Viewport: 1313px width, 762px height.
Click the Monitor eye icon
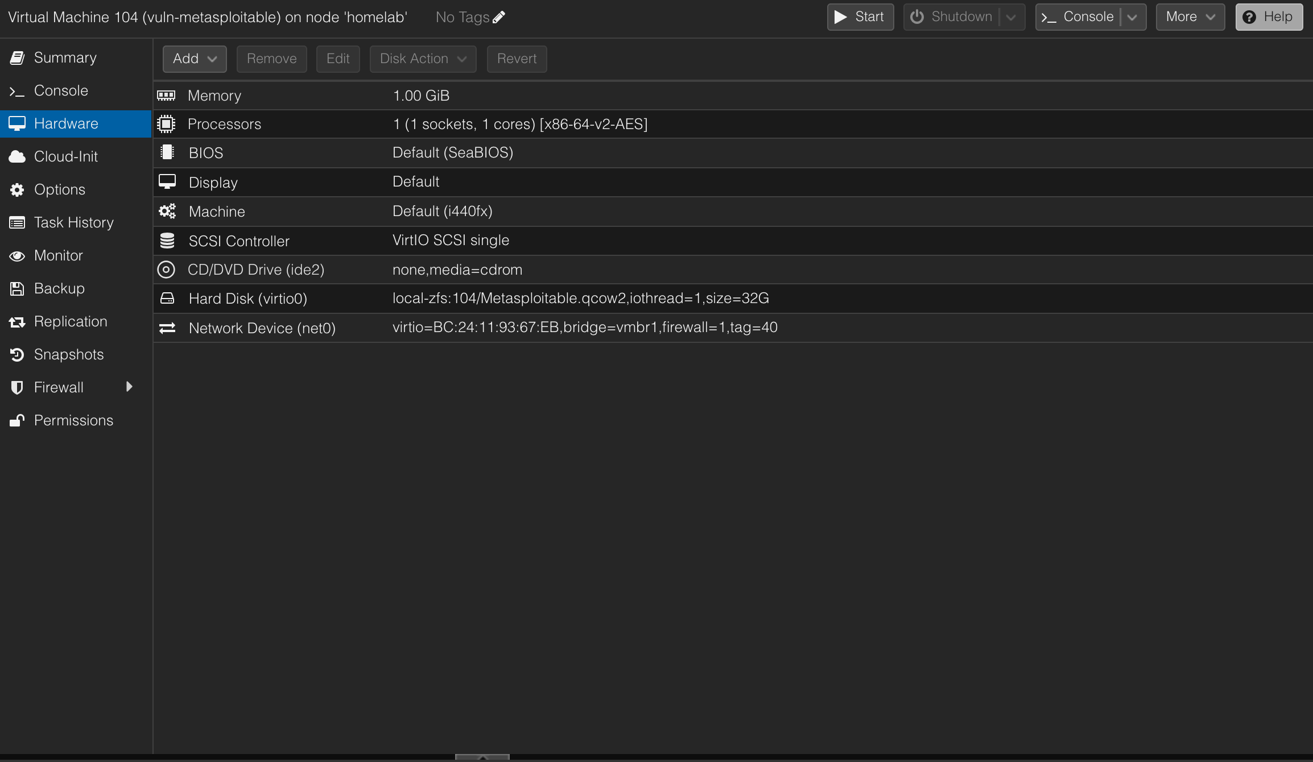[17, 256]
